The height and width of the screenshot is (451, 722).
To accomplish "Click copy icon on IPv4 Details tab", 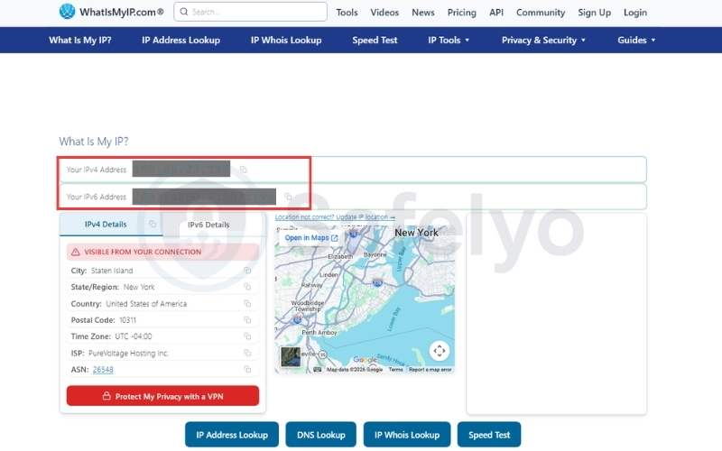I will click(x=153, y=224).
